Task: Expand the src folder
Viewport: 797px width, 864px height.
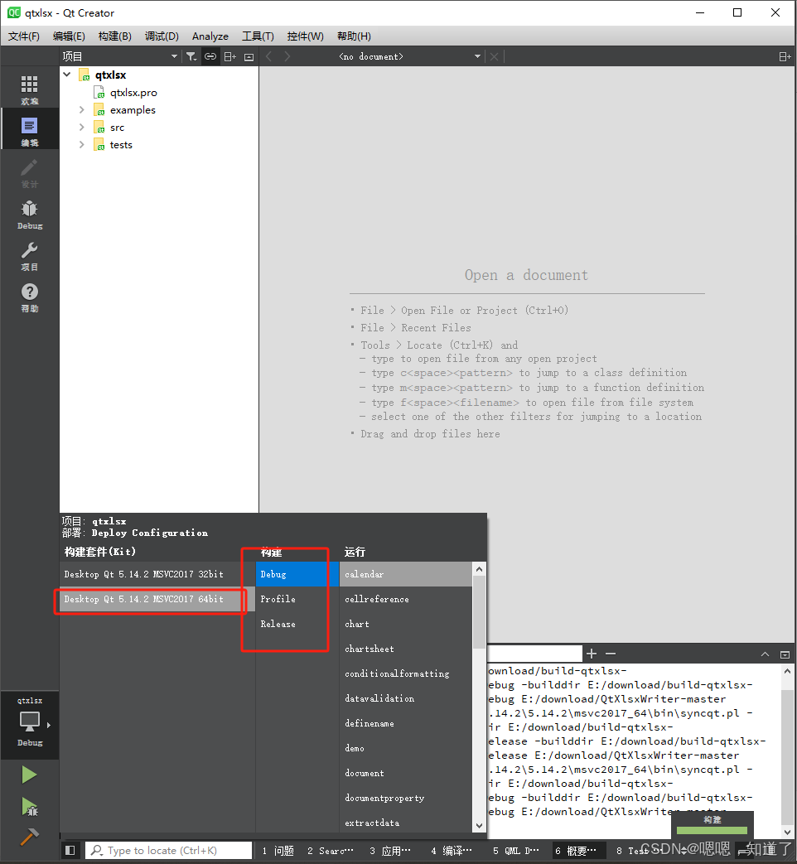Action: click(81, 128)
